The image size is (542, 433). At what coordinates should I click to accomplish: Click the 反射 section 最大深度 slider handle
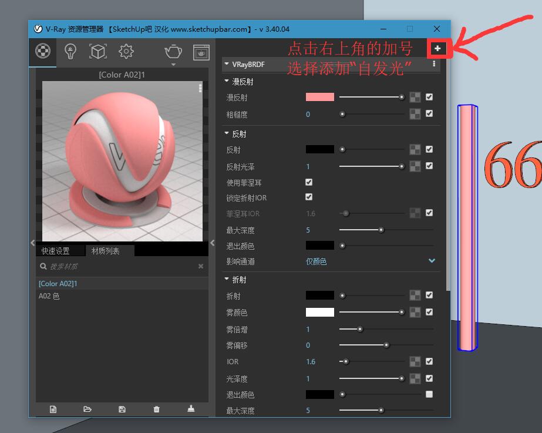pos(381,230)
